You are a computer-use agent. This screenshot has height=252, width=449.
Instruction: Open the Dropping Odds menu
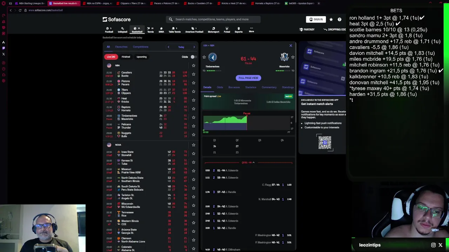point(334,29)
